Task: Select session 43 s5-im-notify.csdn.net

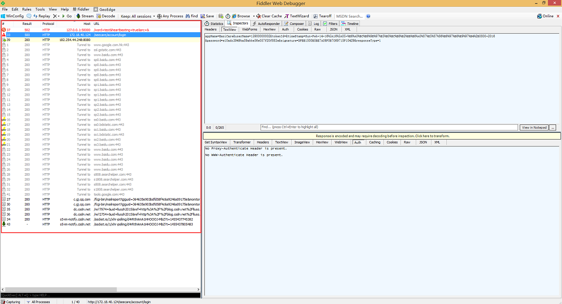Action: tap(100, 224)
